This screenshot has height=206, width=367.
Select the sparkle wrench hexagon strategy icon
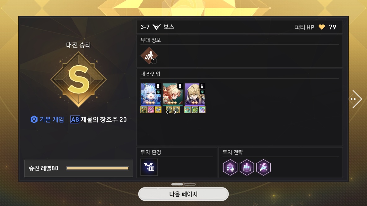pyautogui.click(x=263, y=167)
